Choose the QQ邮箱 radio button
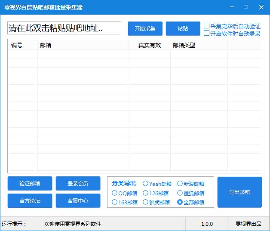The image size is (270, 231). coord(115,193)
